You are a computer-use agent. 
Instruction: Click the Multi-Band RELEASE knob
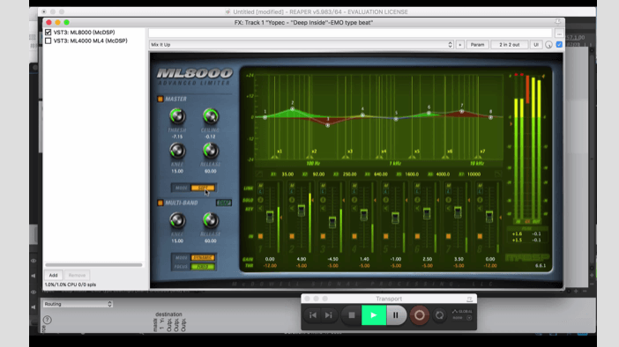point(211,220)
